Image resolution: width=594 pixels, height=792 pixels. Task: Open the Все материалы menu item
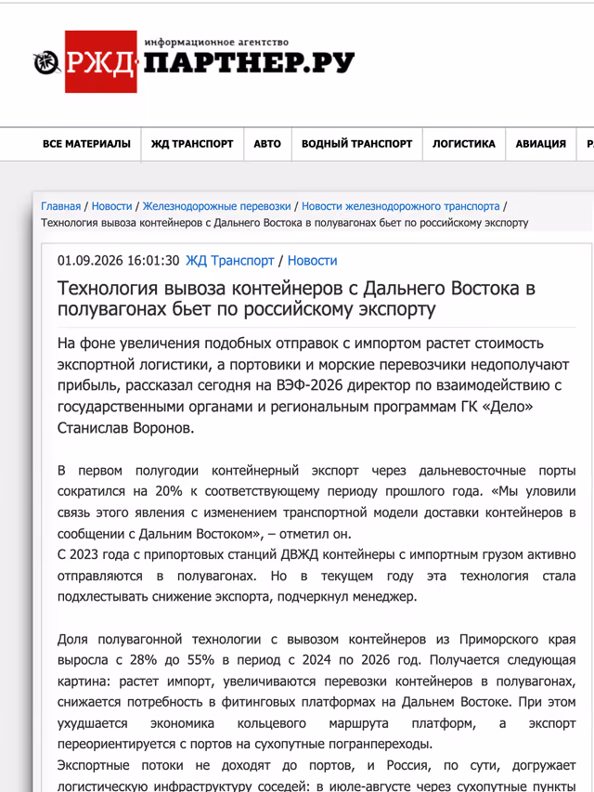click(x=86, y=144)
